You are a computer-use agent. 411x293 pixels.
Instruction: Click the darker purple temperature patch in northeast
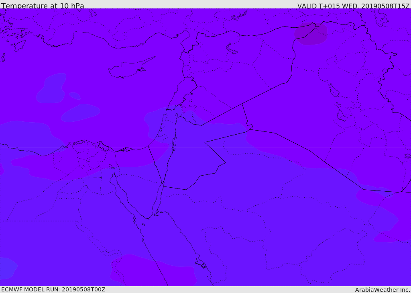pyautogui.click(x=311, y=34)
